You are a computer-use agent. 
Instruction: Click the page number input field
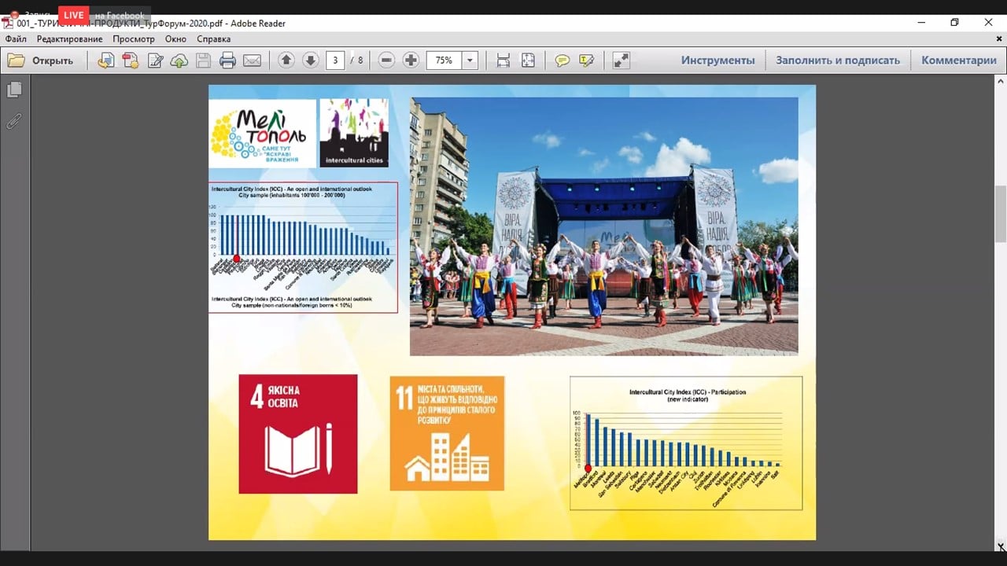[335, 61]
